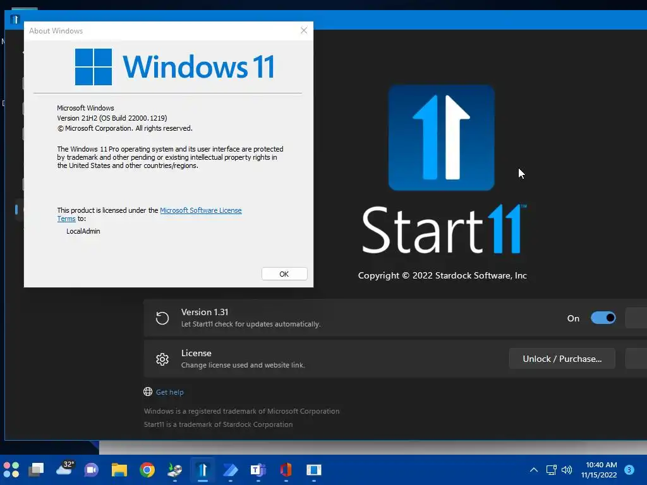Screen dimensions: 647x485
Task: Click OK in About Windows dialog
Action: pos(284,274)
